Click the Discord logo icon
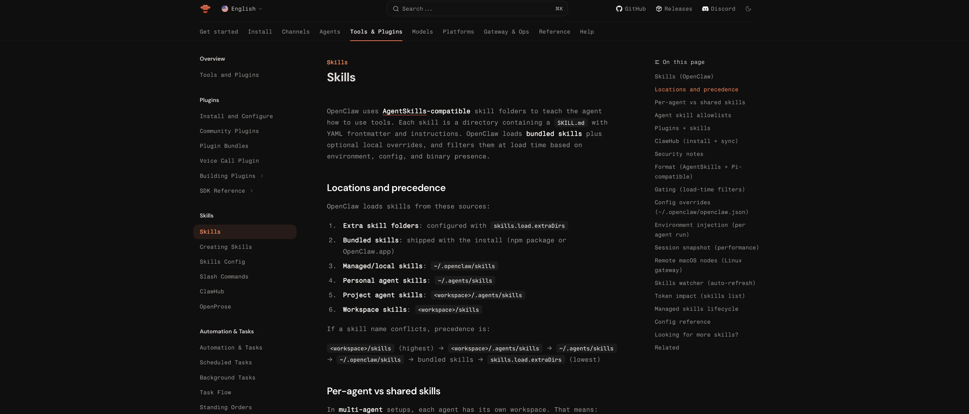Image resolution: width=969 pixels, height=414 pixels. tap(705, 9)
